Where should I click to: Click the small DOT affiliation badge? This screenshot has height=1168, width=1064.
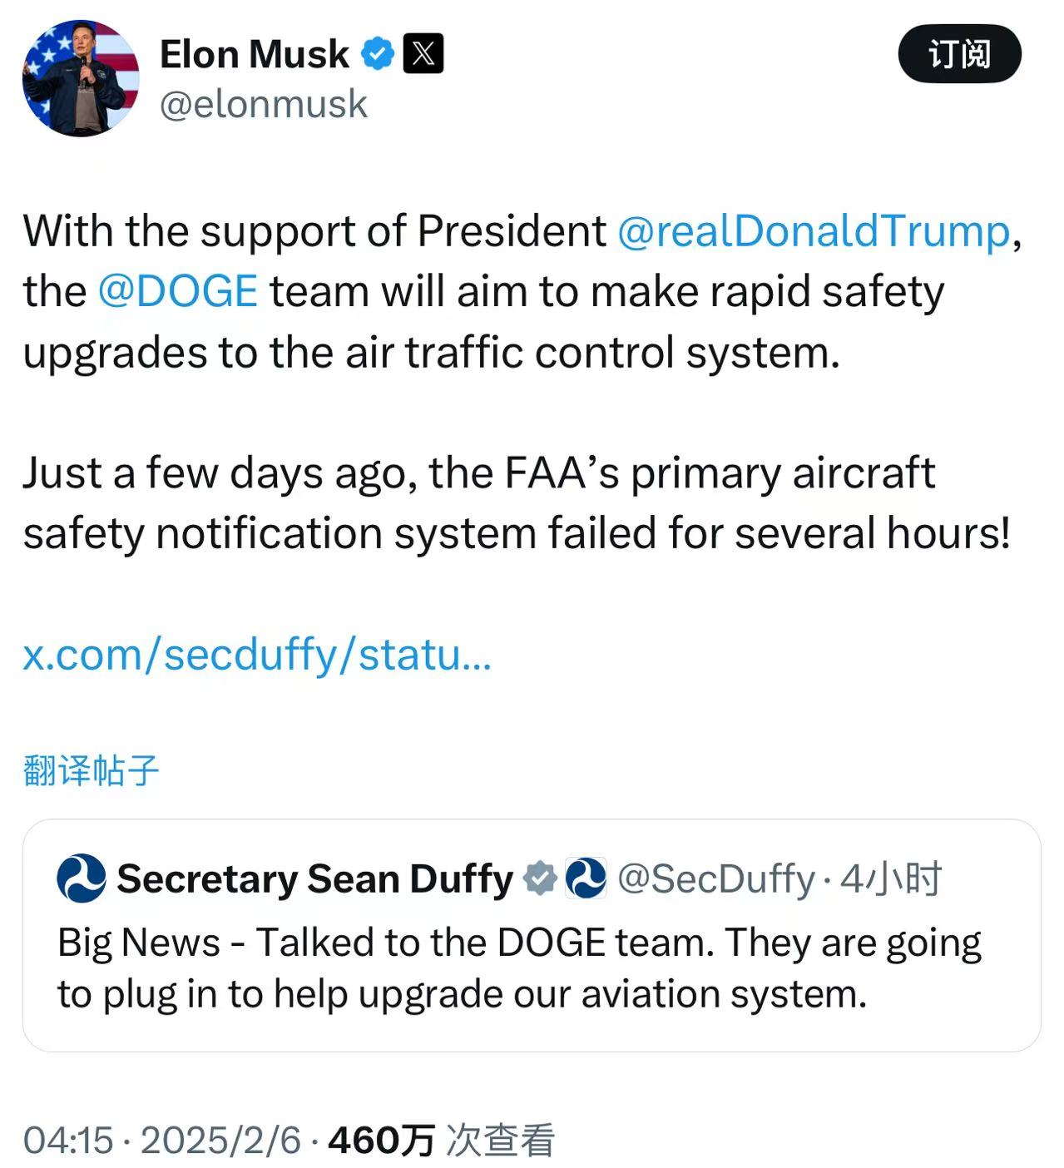pos(586,878)
